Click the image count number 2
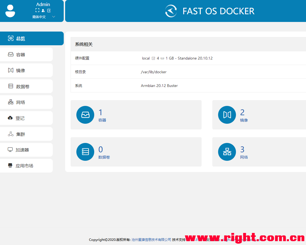Screen dimensions: 306x245 242,112
